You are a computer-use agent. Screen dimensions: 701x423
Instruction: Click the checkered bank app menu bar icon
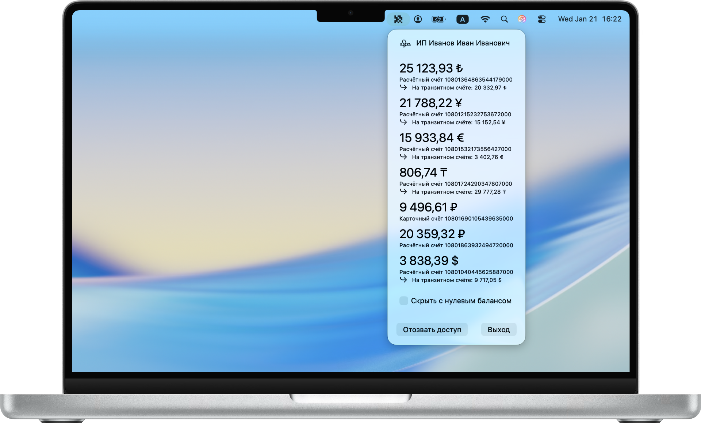pos(398,19)
